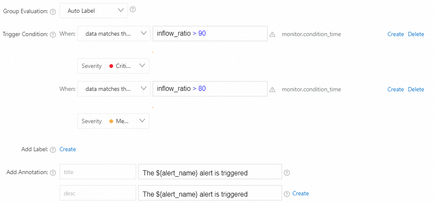The height and width of the screenshot is (203, 433).
Task: Click warning triangle next to inflow_ratio > 90
Action: pyautogui.click(x=272, y=34)
